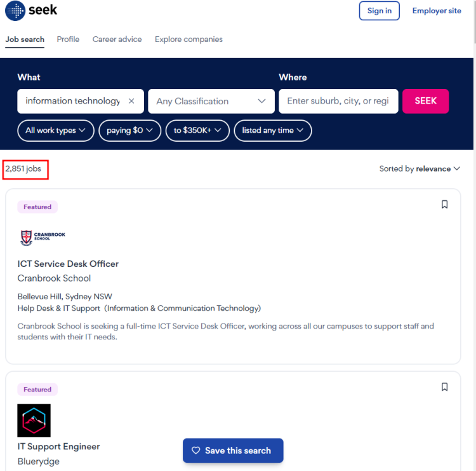Image resolution: width=476 pixels, height=471 pixels.
Task: Change the Sorted by relevance option
Action: coord(420,168)
